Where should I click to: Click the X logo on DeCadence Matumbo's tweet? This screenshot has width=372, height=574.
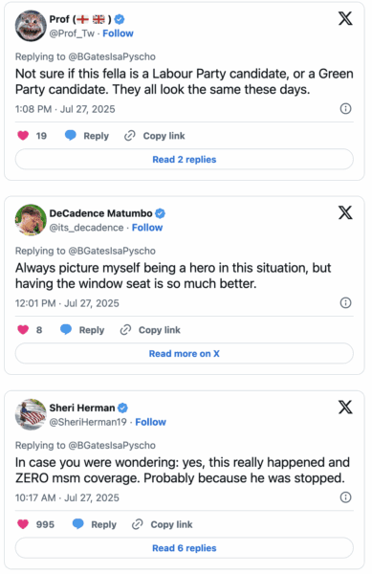click(x=345, y=212)
